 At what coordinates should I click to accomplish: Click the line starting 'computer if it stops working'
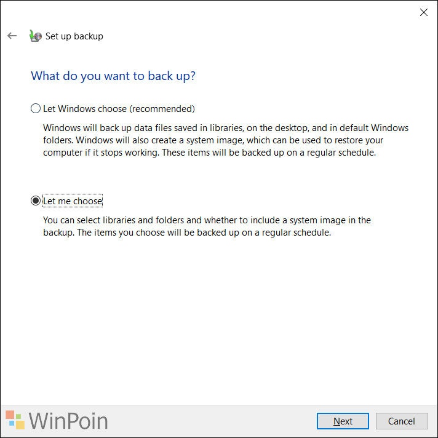210,153
